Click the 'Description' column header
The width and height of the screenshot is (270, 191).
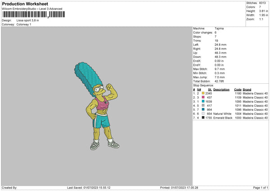click(221, 90)
